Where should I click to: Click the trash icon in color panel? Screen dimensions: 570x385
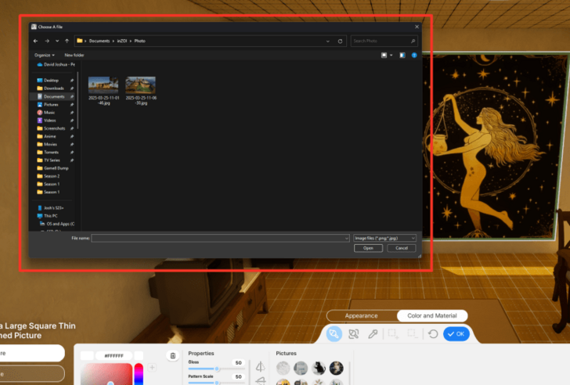pos(173,355)
